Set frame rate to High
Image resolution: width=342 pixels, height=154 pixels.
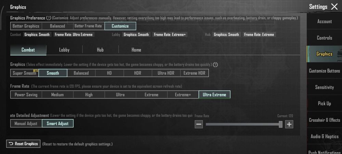tap(89, 95)
